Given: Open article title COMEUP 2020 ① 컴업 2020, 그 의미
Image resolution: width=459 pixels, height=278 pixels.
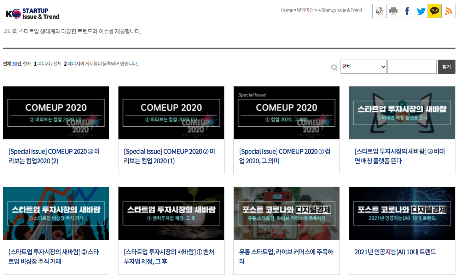Looking at the screenshot, I should [285, 156].
